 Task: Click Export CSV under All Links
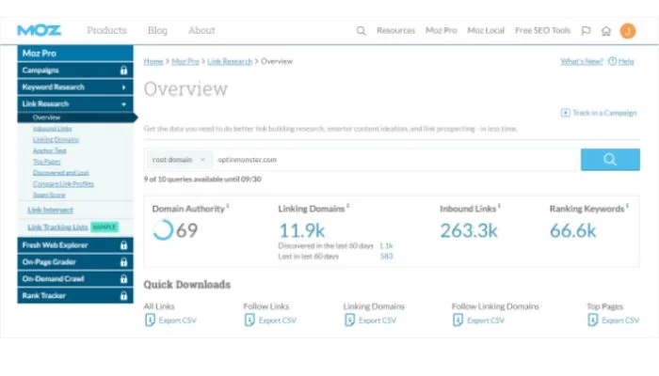click(x=177, y=321)
